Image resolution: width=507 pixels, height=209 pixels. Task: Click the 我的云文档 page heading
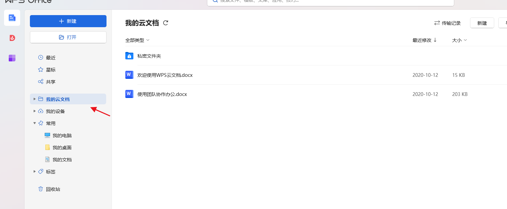142,23
